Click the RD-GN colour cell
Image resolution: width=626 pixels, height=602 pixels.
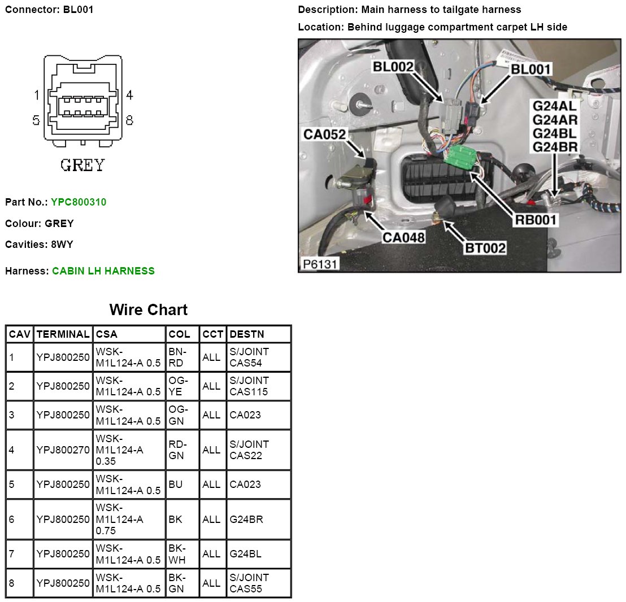[x=182, y=450]
